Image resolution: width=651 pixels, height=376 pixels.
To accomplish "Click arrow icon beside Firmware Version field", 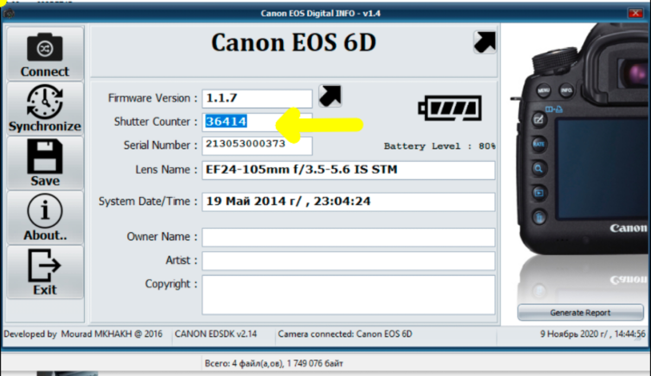I will click(x=330, y=96).
